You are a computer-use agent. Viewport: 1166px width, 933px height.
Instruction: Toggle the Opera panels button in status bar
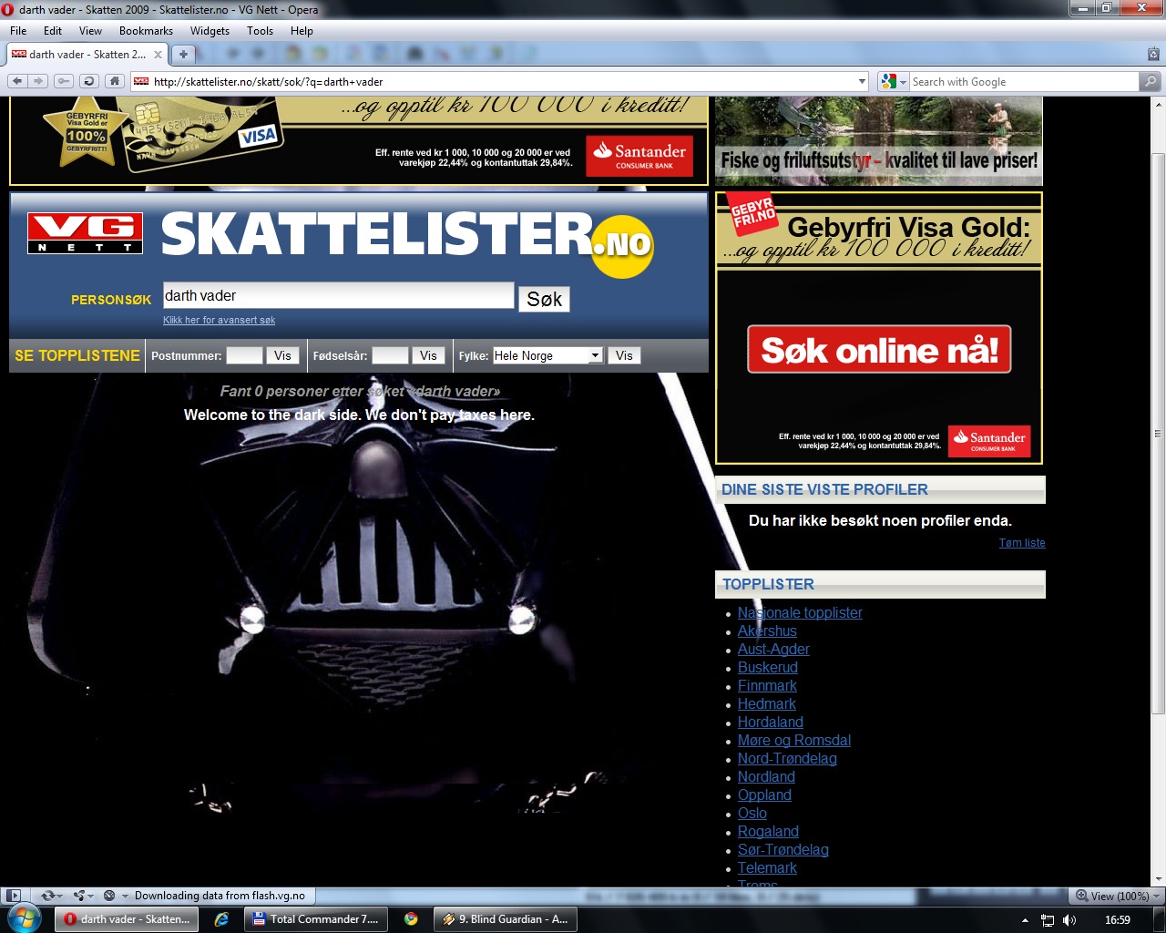(x=13, y=896)
